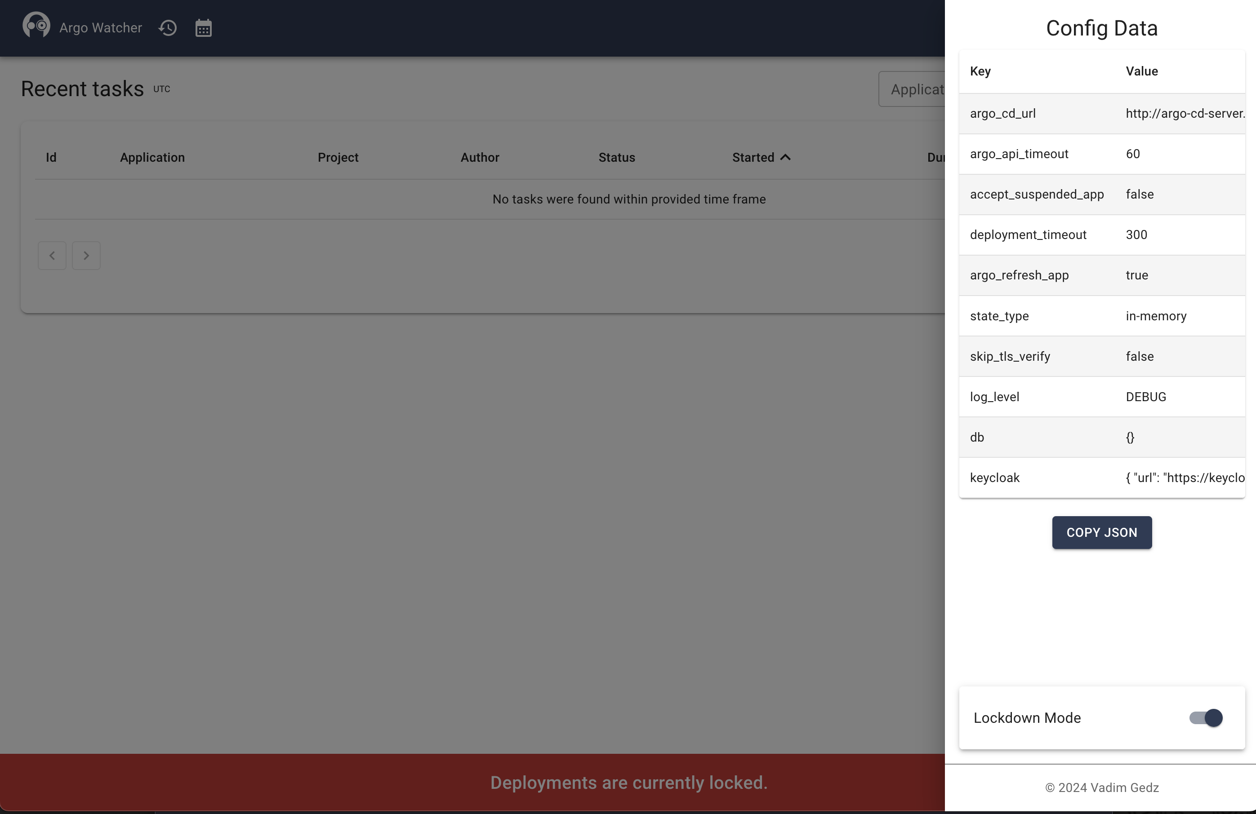Sort by the Started column header
This screenshot has width=1256, height=814.
point(753,157)
